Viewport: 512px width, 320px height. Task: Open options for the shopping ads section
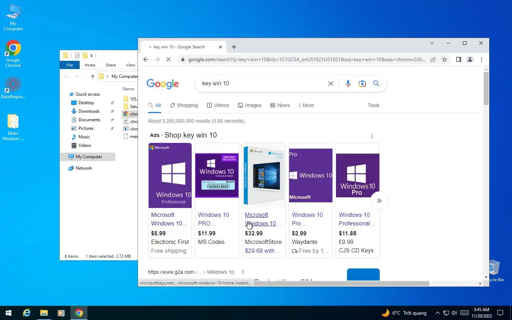pos(372,136)
